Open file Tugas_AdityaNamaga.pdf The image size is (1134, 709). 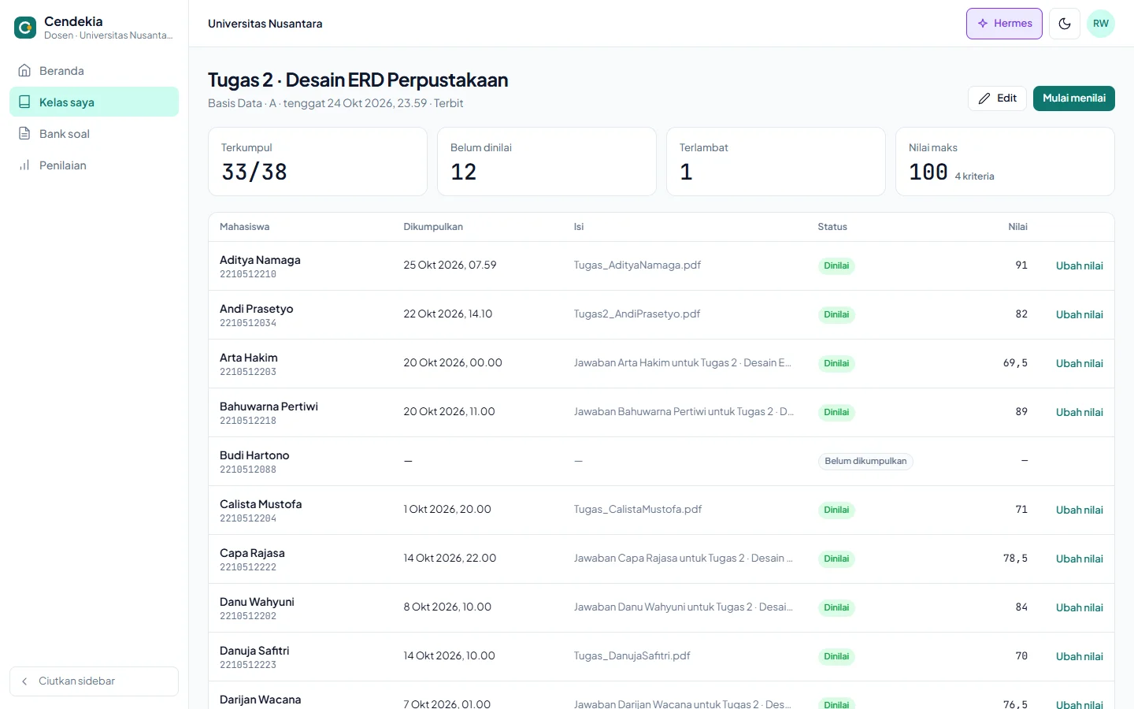tap(637, 265)
